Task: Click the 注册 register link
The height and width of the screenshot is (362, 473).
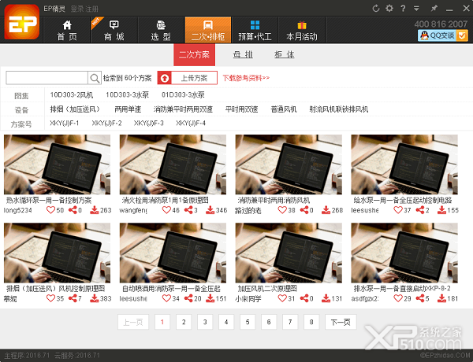Action: (91, 9)
